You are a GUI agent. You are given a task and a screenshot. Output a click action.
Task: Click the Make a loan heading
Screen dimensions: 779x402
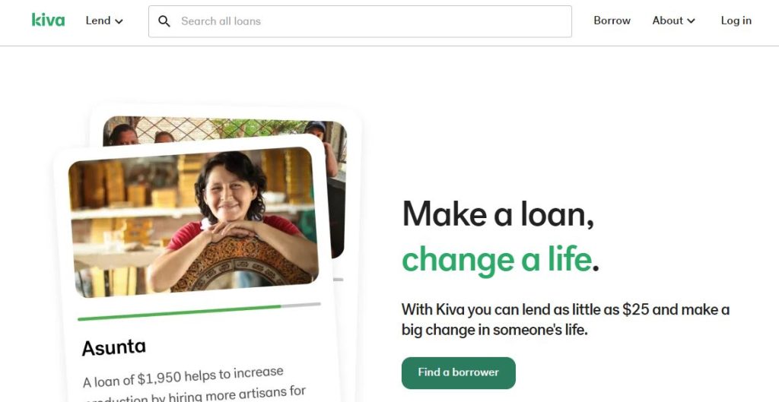pyautogui.click(x=498, y=215)
